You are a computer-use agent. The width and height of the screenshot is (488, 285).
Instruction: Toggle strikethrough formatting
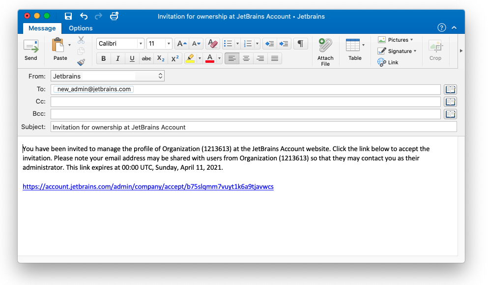(146, 58)
